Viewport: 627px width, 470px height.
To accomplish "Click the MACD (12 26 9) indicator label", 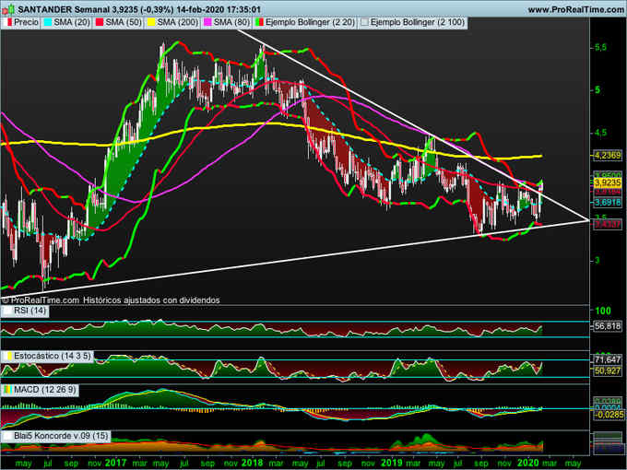I will click(x=41, y=390).
